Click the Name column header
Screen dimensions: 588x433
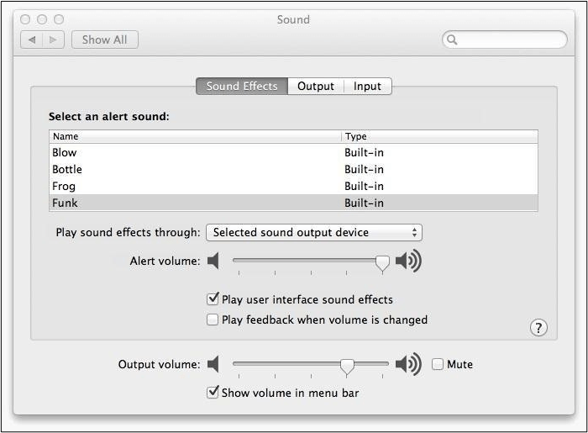click(196, 136)
